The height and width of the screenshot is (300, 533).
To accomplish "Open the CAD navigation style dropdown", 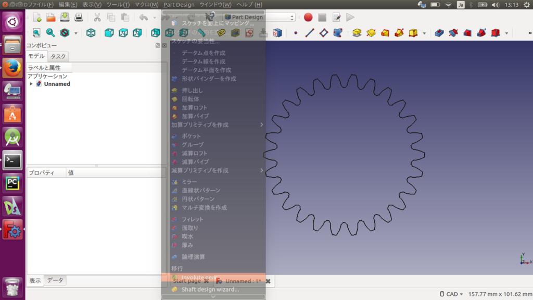I will point(451,294).
